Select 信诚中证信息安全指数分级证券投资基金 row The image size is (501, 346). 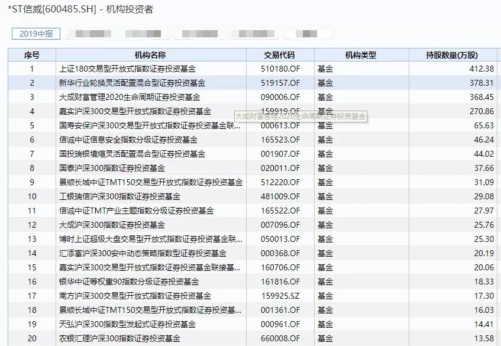click(253, 140)
